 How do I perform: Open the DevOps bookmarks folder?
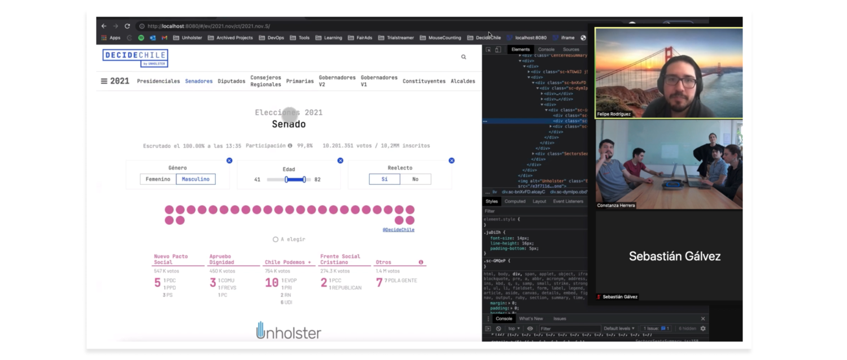(x=272, y=38)
